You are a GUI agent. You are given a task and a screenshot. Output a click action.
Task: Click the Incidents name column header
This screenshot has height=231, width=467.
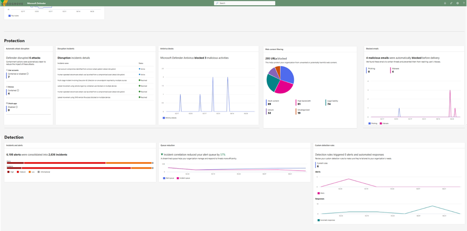63,63
